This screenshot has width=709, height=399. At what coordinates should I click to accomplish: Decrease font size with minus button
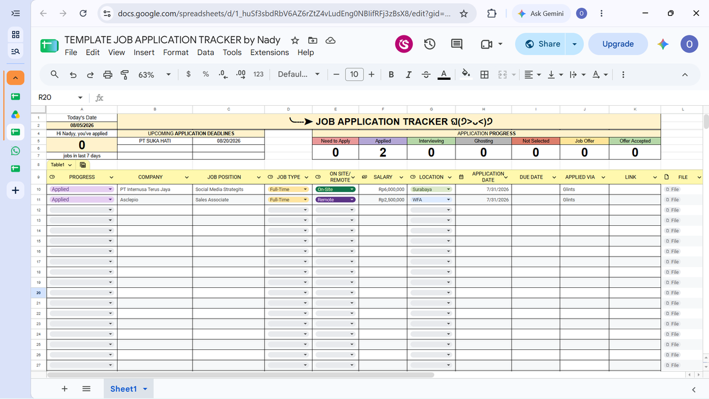[x=336, y=74]
